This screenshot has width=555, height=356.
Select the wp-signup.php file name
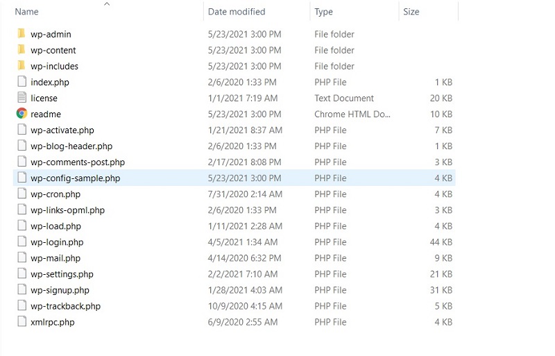[x=60, y=290]
